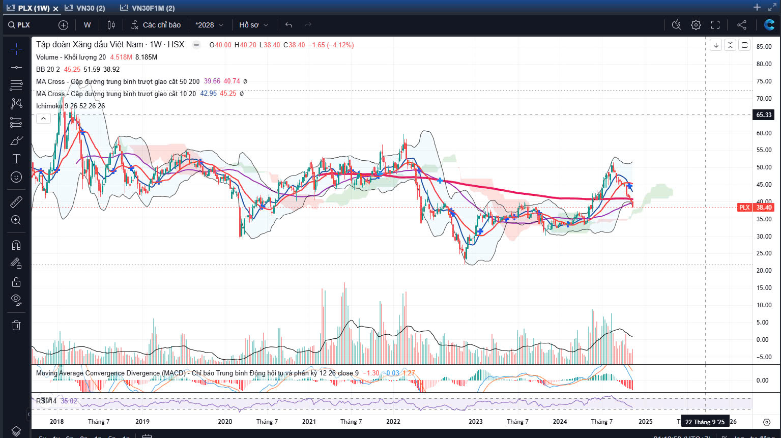Select the MACD indicator legend
This screenshot has height=438, width=781.
pos(197,373)
